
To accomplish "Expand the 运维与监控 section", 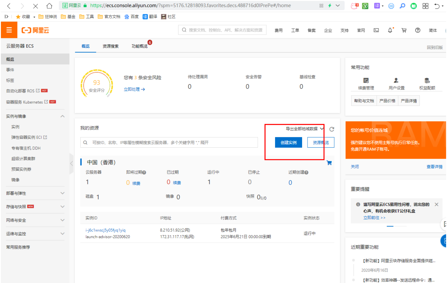I will point(62,234).
